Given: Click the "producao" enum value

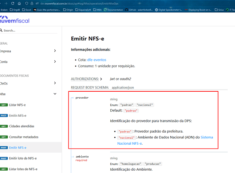Looking at the screenshot, I should (153, 164).
